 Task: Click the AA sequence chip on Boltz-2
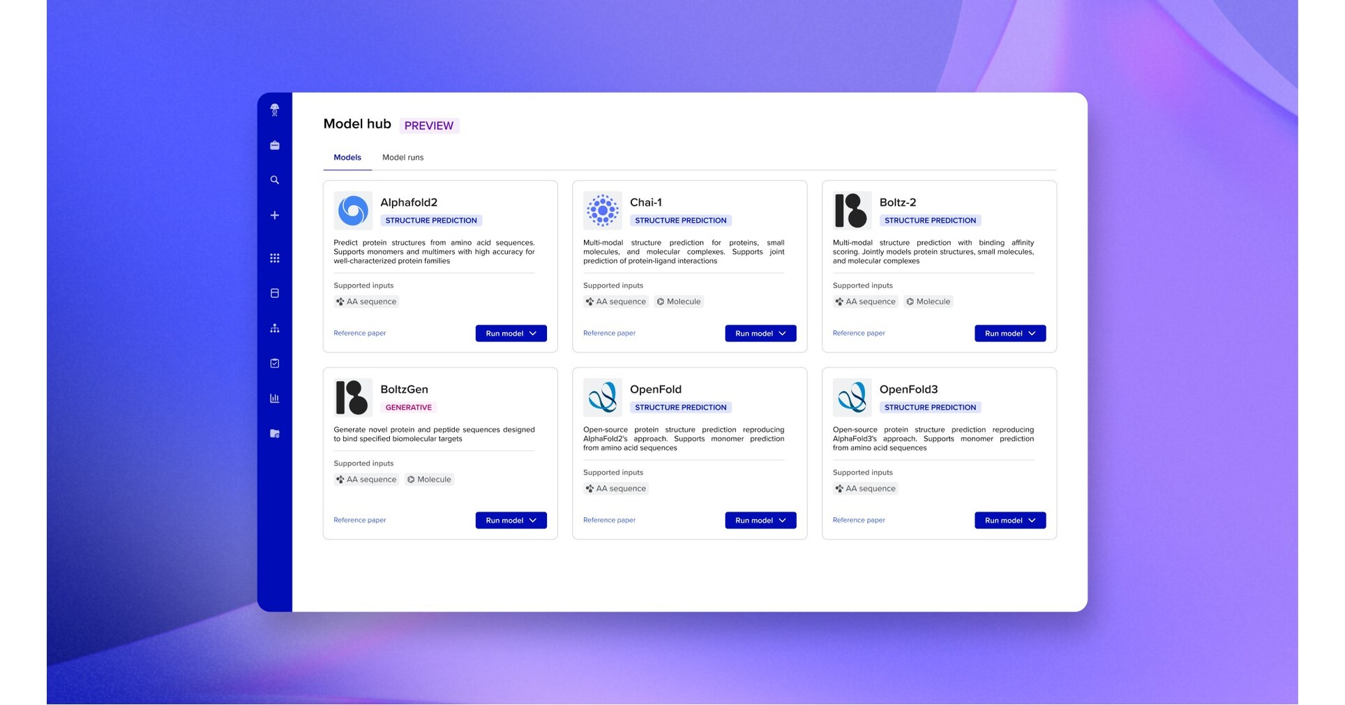click(866, 302)
